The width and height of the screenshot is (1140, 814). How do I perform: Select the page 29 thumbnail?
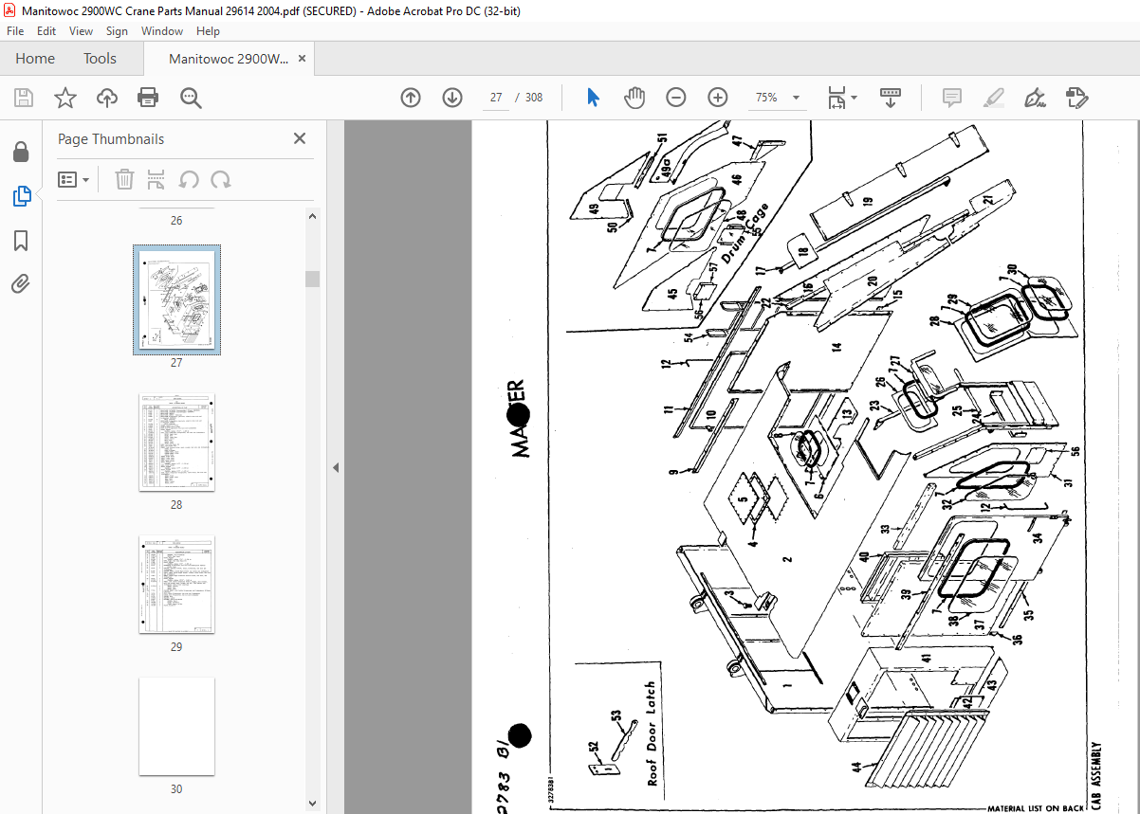tap(176, 585)
